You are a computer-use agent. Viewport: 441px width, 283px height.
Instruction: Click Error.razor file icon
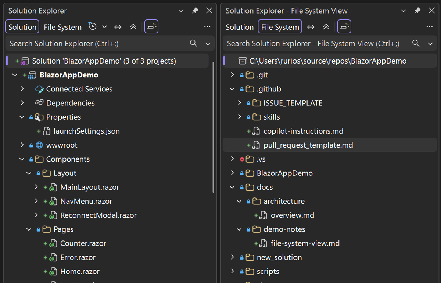coord(53,257)
